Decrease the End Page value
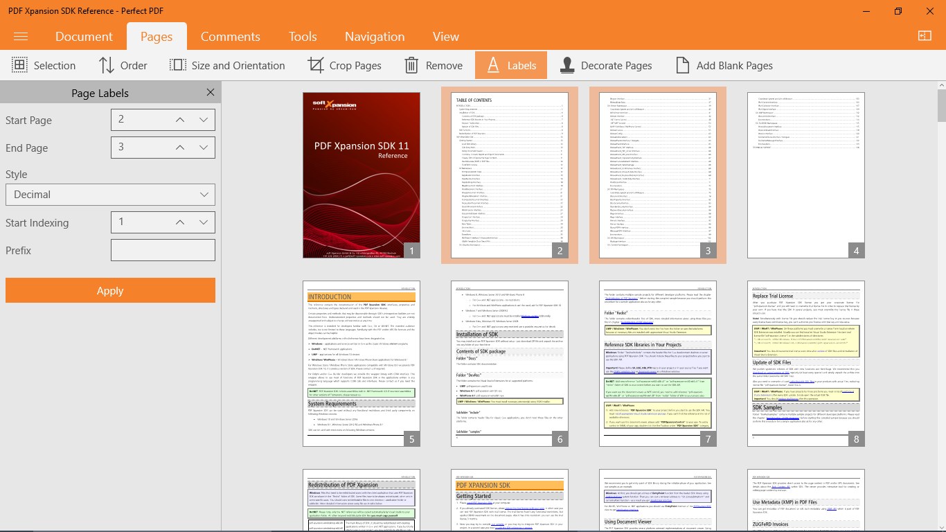Viewport: 946px width, 532px height. (204, 148)
